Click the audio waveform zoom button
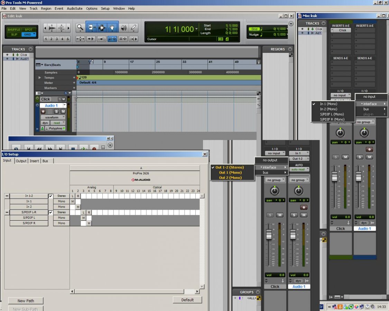Screen dimensions: 389x311 click(x=52, y=28)
